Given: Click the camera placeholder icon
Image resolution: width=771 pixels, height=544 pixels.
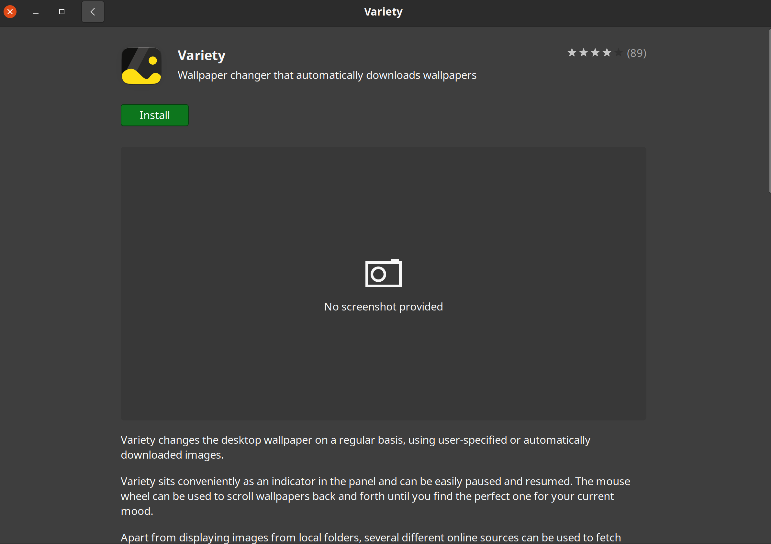Looking at the screenshot, I should coord(383,273).
